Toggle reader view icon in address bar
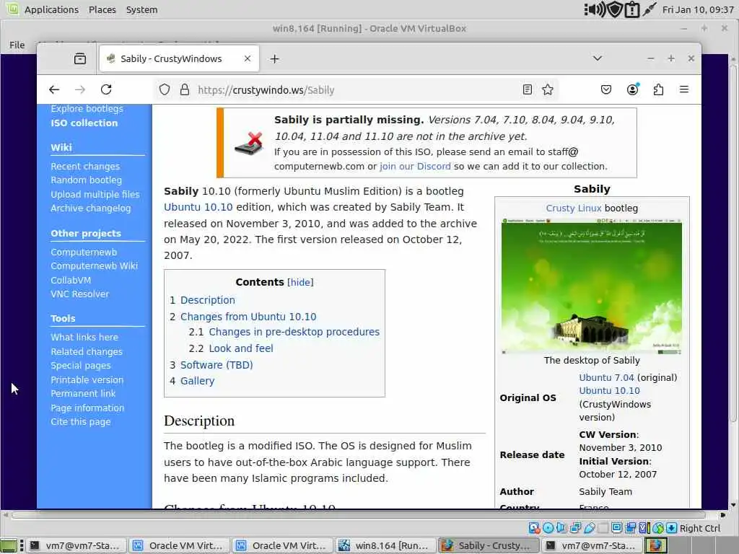 (528, 89)
